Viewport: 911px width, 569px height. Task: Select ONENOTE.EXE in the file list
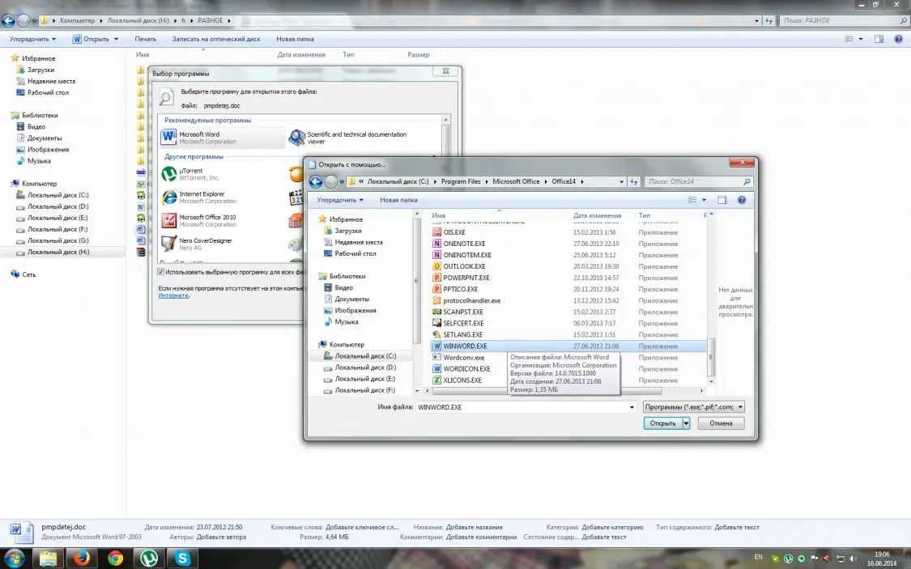tap(464, 244)
